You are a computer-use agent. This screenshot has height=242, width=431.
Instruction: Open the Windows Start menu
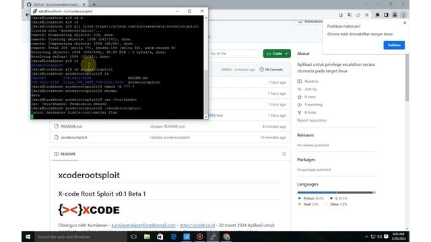click(x=28, y=237)
